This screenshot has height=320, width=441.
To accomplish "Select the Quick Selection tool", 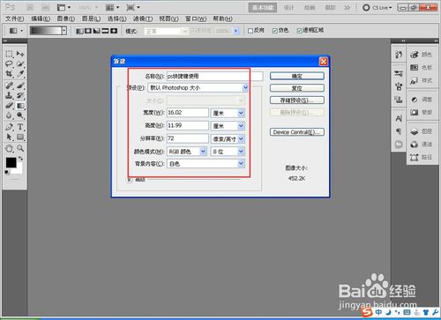I will click(20, 63).
